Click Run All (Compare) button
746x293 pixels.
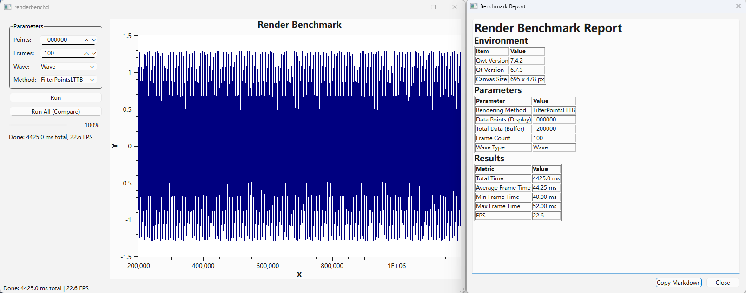(x=56, y=112)
